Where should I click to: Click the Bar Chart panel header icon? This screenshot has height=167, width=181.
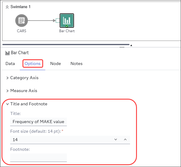pos(7,53)
